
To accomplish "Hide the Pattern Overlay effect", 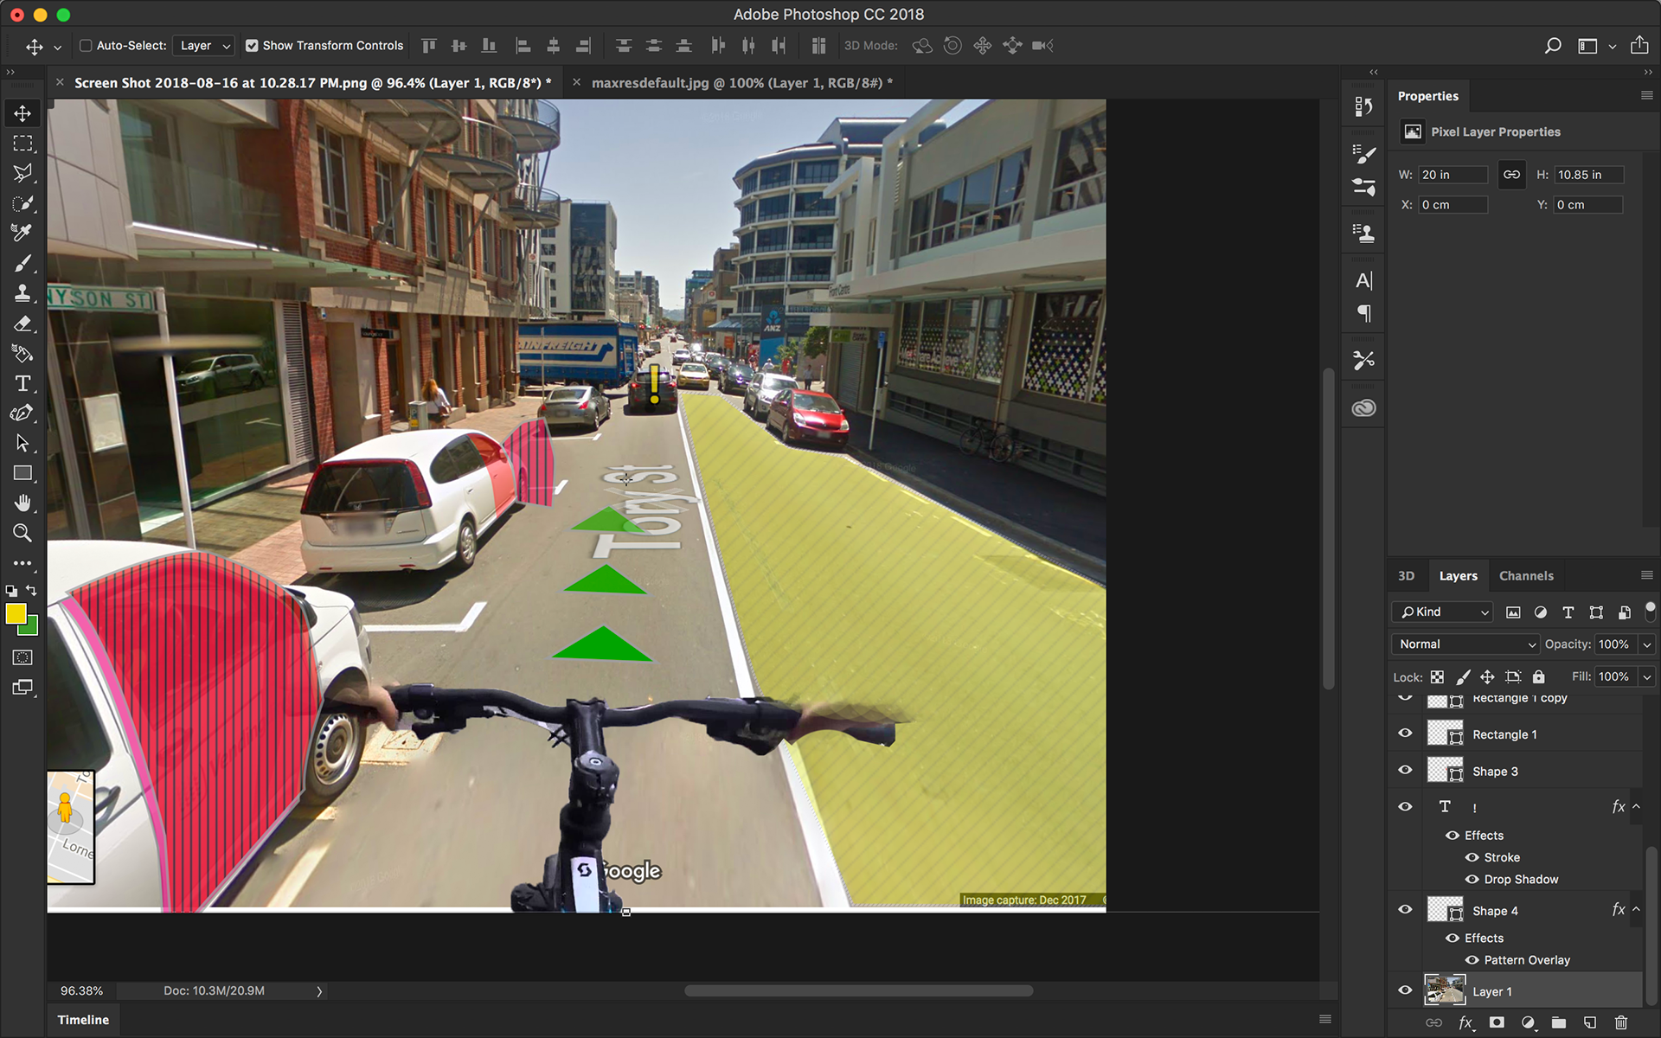I will 1472,959.
